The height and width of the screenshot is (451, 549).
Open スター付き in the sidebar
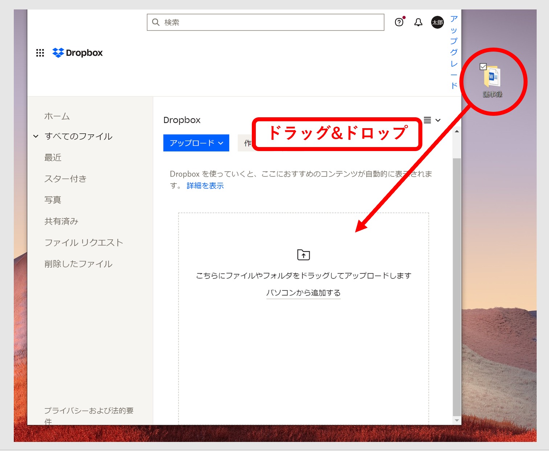coord(65,178)
